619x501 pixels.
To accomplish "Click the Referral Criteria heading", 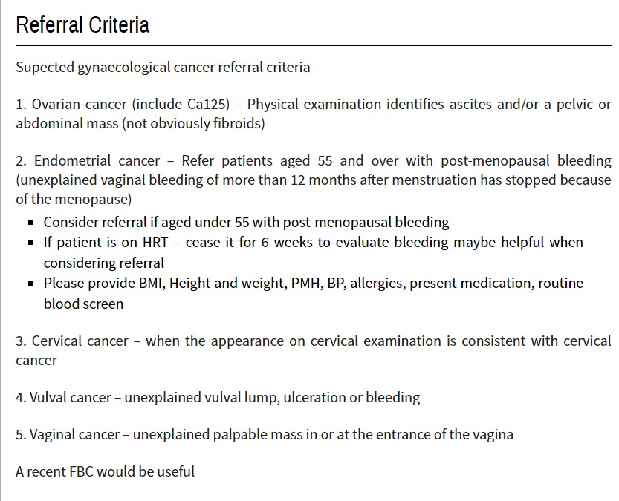I will (x=82, y=24).
